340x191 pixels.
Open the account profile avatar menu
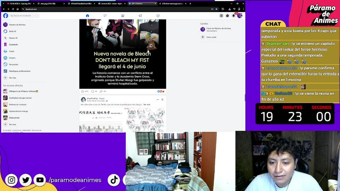tap(240, 16)
